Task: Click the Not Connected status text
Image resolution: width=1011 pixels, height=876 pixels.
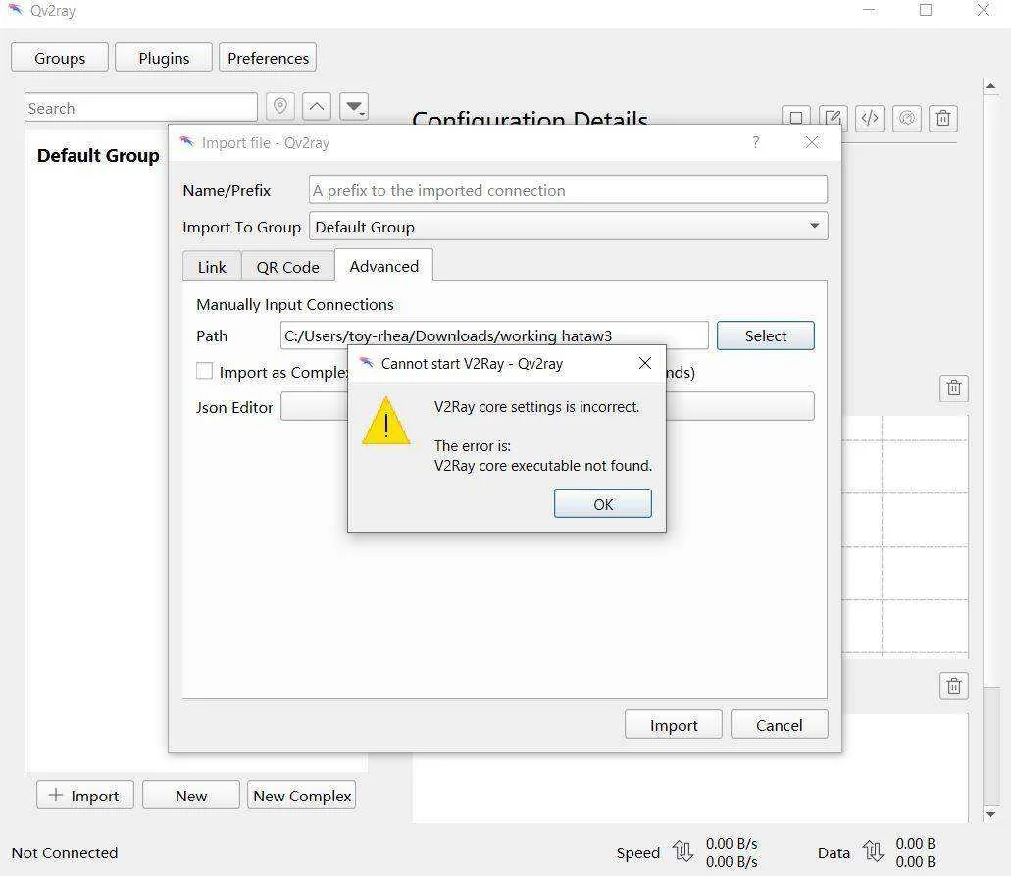Action: (x=65, y=852)
